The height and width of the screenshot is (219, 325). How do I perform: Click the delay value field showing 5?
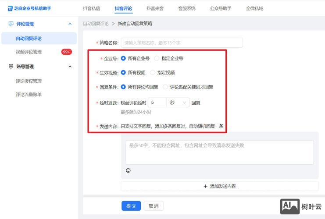click(157, 102)
